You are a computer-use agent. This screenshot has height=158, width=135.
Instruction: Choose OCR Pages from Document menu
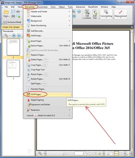click(x=48, y=95)
